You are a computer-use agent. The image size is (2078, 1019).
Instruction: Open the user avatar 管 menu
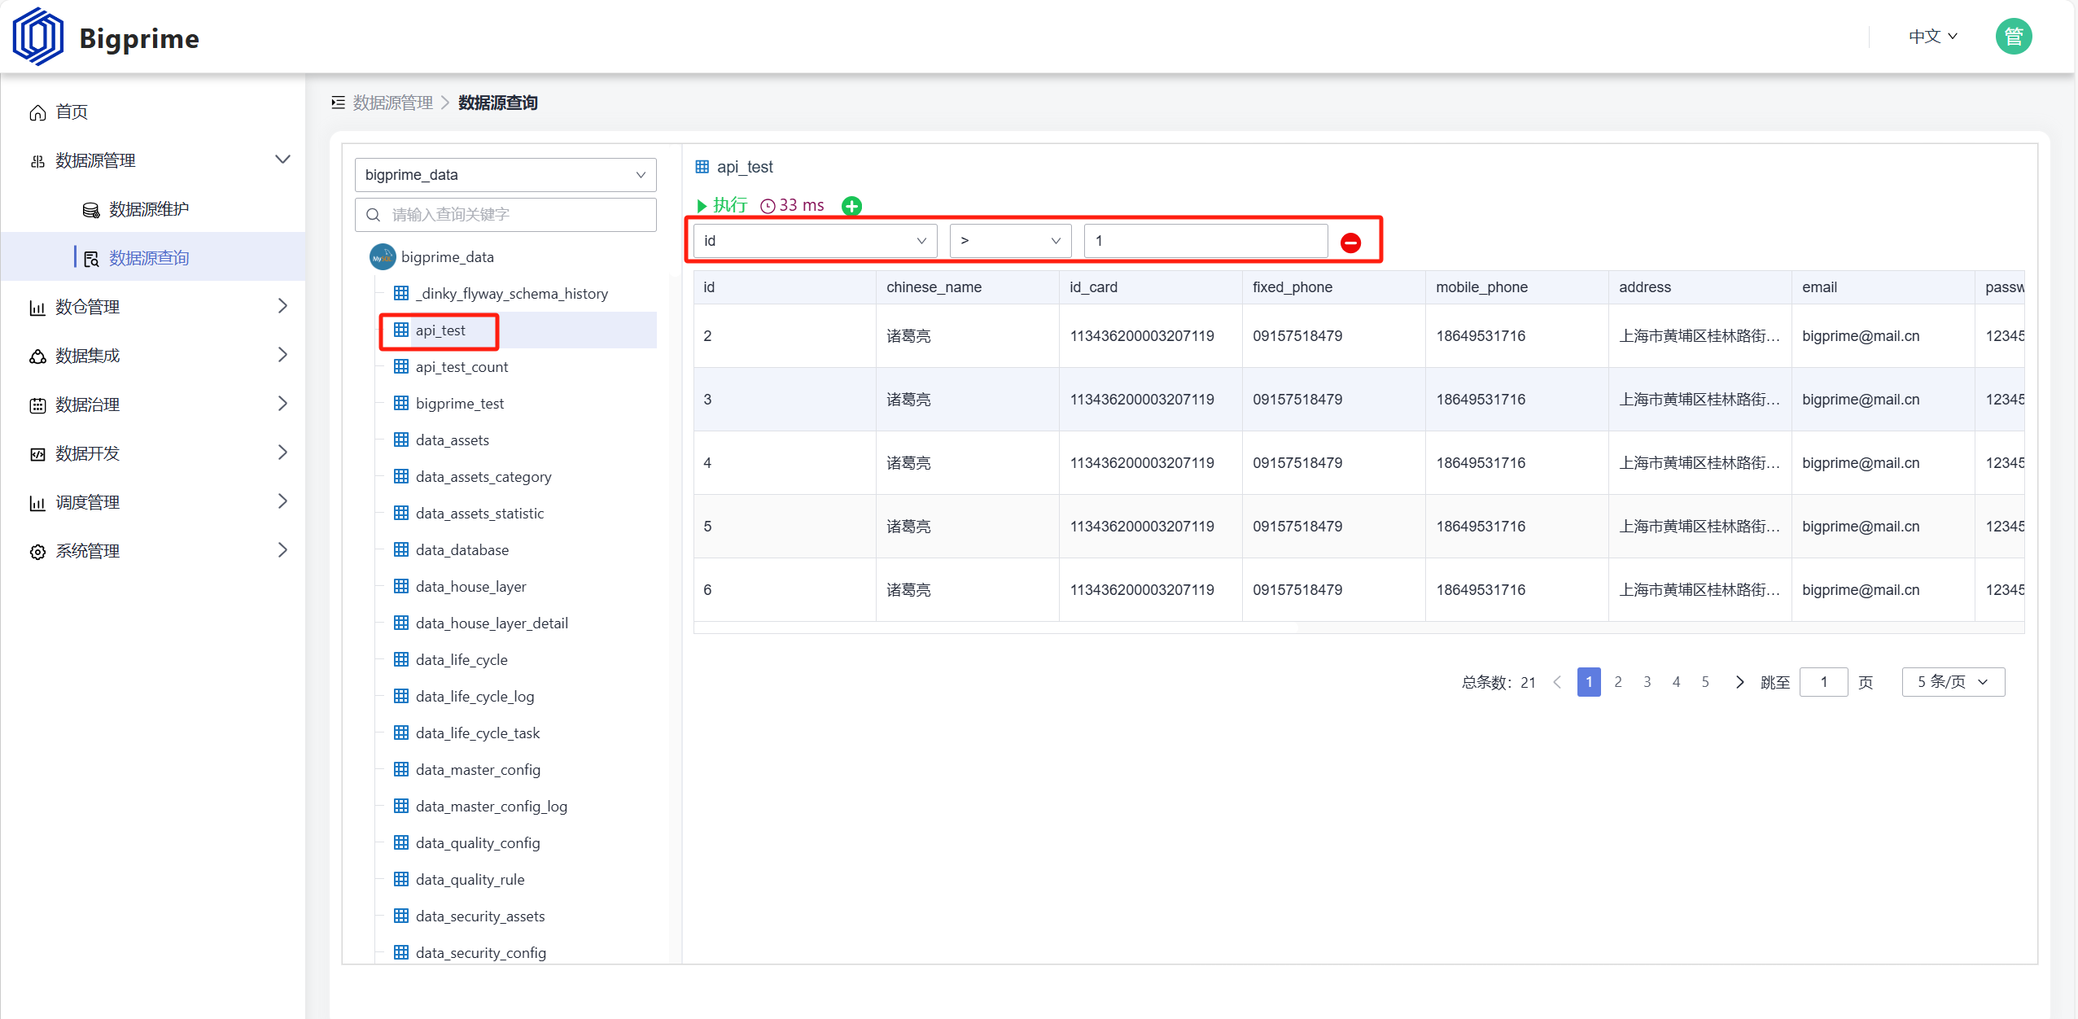tap(2013, 37)
